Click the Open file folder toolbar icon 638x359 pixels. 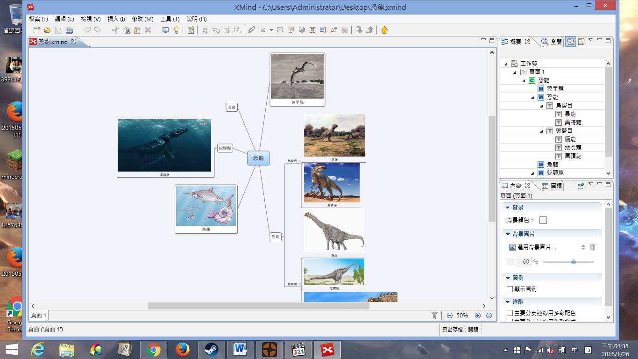pyautogui.click(x=48, y=30)
